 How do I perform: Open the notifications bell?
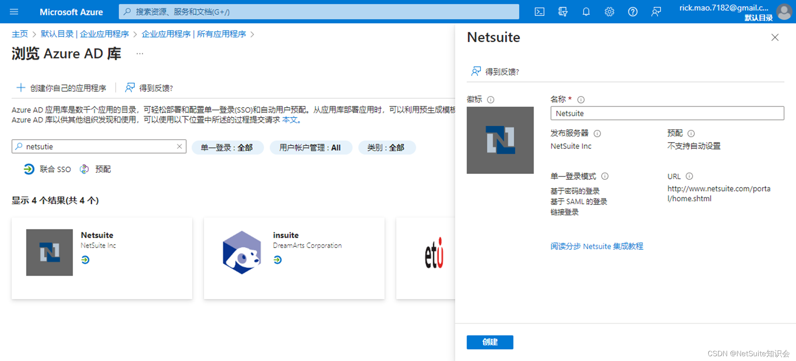[586, 12]
